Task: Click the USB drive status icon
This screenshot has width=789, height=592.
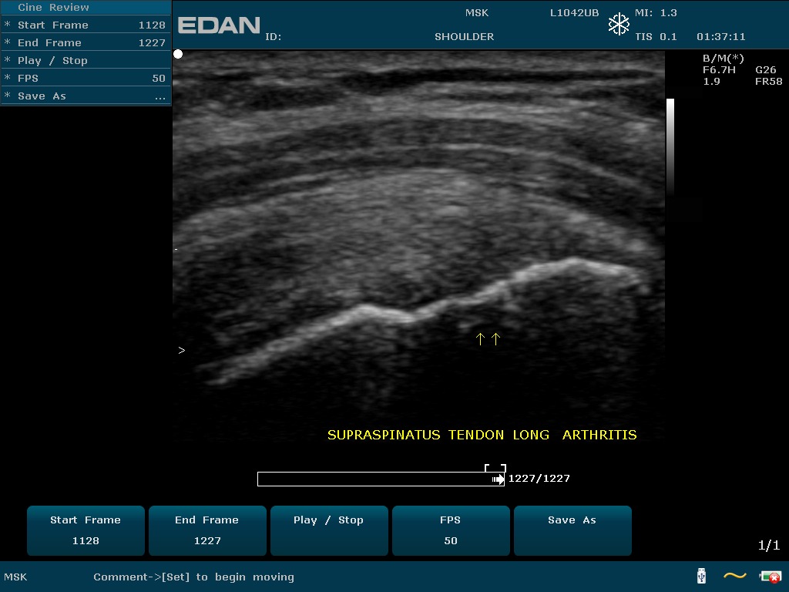Action: click(701, 576)
